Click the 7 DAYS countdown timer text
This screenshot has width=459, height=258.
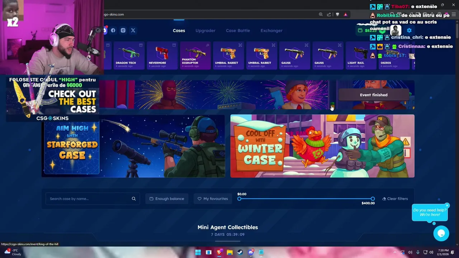pos(228,234)
